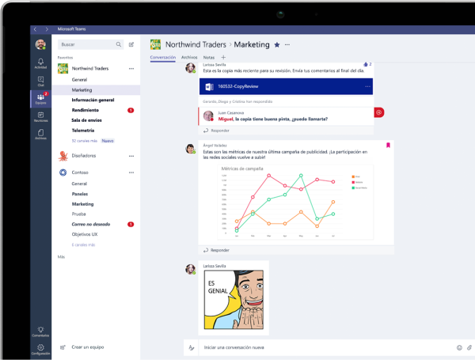This screenshot has height=360, width=475.
Task: Click the forward navigation arrow
Action: pyautogui.click(x=47, y=29)
